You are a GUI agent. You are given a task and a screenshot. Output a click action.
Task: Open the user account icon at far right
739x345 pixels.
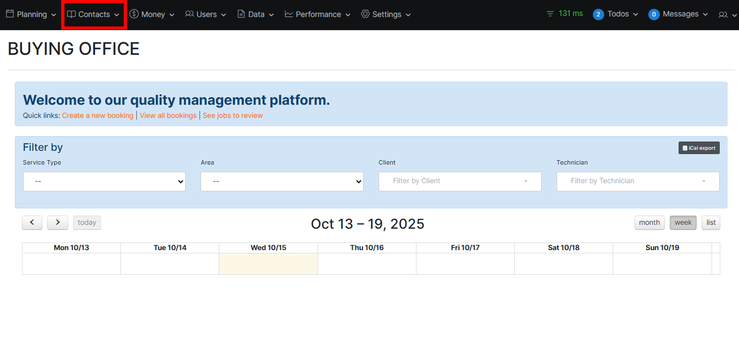[723, 15]
